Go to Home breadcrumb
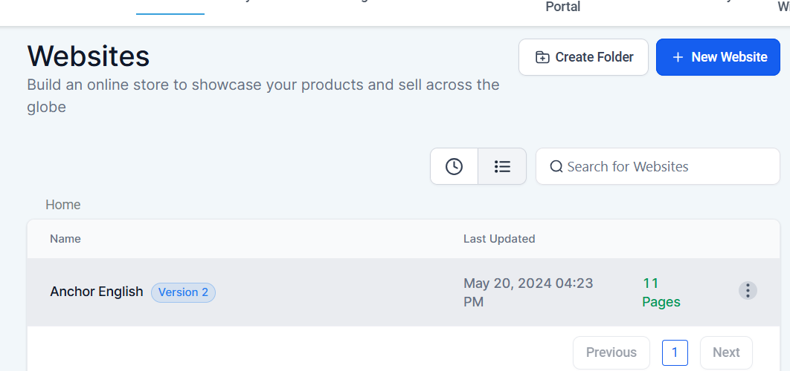 click(x=63, y=205)
